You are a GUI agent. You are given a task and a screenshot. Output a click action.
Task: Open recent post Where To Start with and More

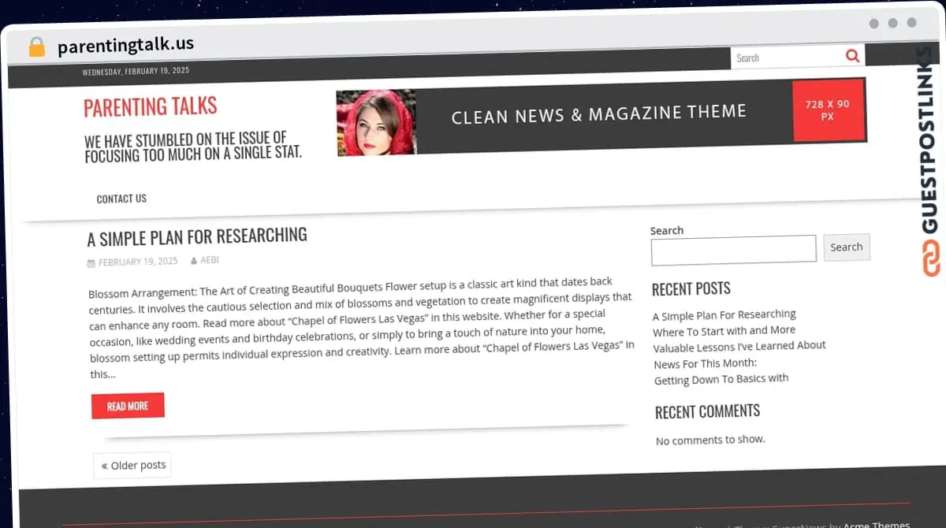coord(724,331)
